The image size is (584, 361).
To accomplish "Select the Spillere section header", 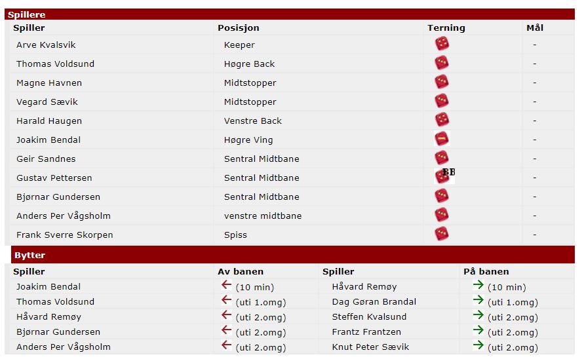I will (x=27, y=14).
